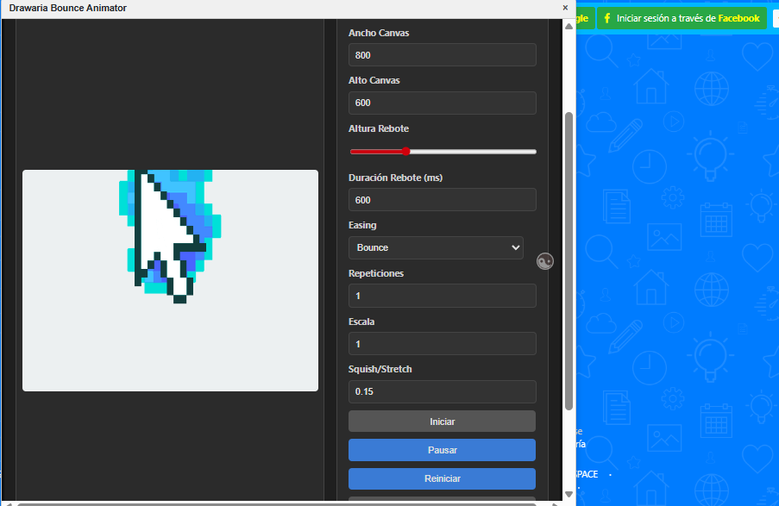Select the Squish/Stretch input field

(x=442, y=392)
